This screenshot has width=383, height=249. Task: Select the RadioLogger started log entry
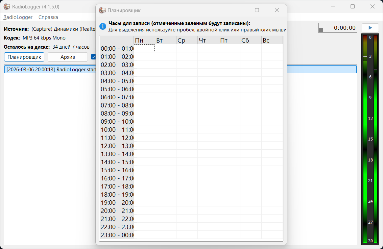click(180, 69)
